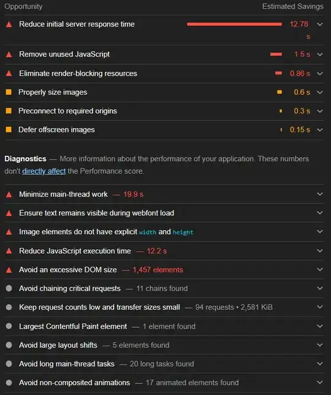Viewport: 331px width, 395px height.
Task: Expand Eliminate render-blocking resources chevron
Action: pyautogui.click(x=320, y=74)
